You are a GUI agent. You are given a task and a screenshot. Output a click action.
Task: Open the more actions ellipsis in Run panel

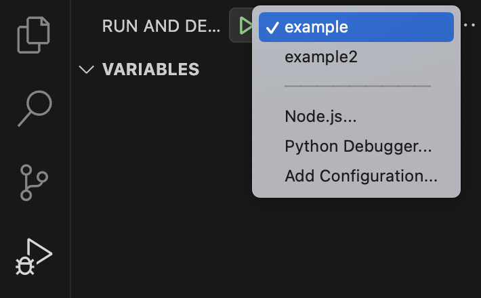[469, 25]
